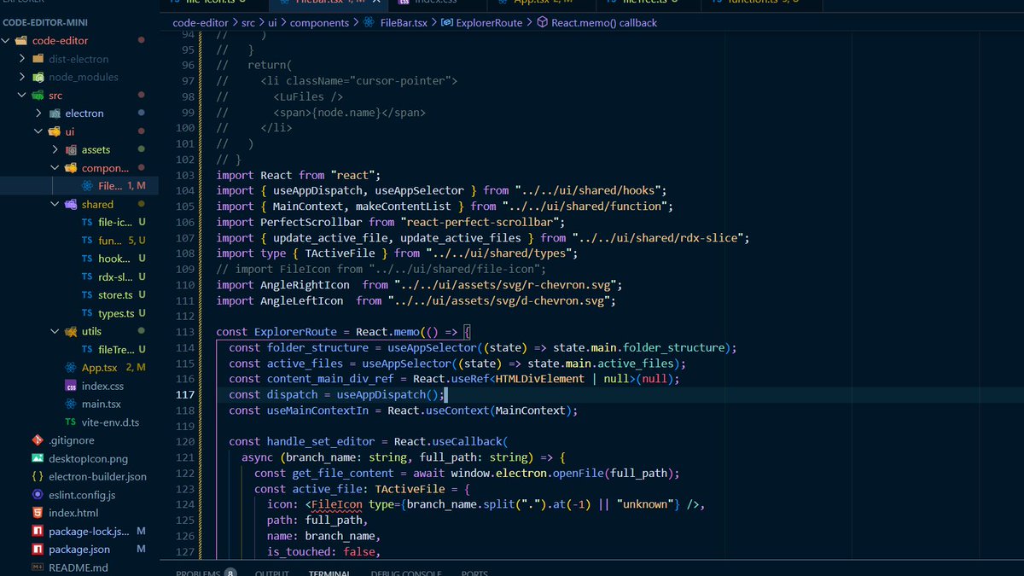Click the TS icon beside rdx-sl...

(x=87, y=277)
